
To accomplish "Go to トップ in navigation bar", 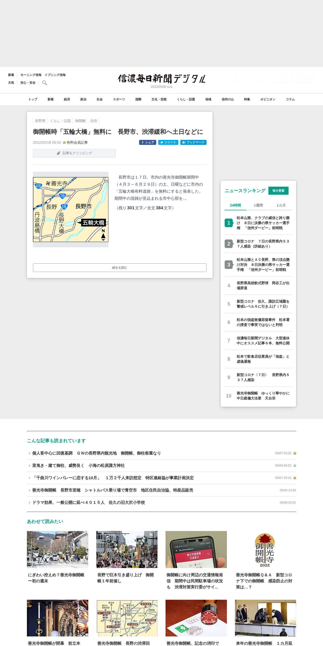I will 33,99.
